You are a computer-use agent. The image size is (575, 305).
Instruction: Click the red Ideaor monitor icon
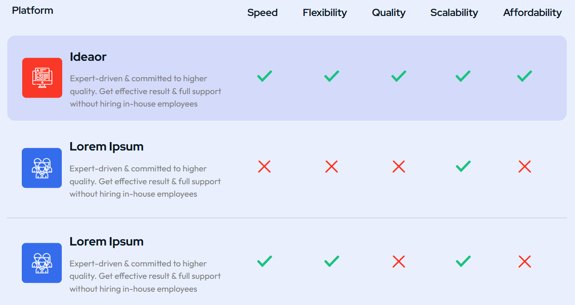click(x=42, y=78)
